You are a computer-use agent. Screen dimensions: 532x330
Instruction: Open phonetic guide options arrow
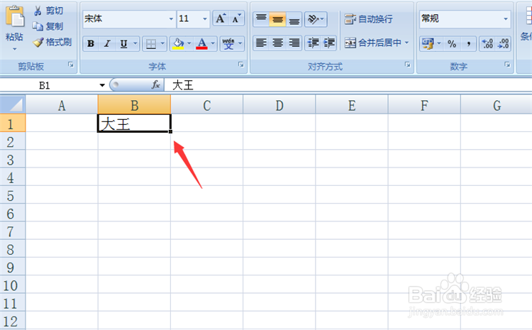[240, 43]
